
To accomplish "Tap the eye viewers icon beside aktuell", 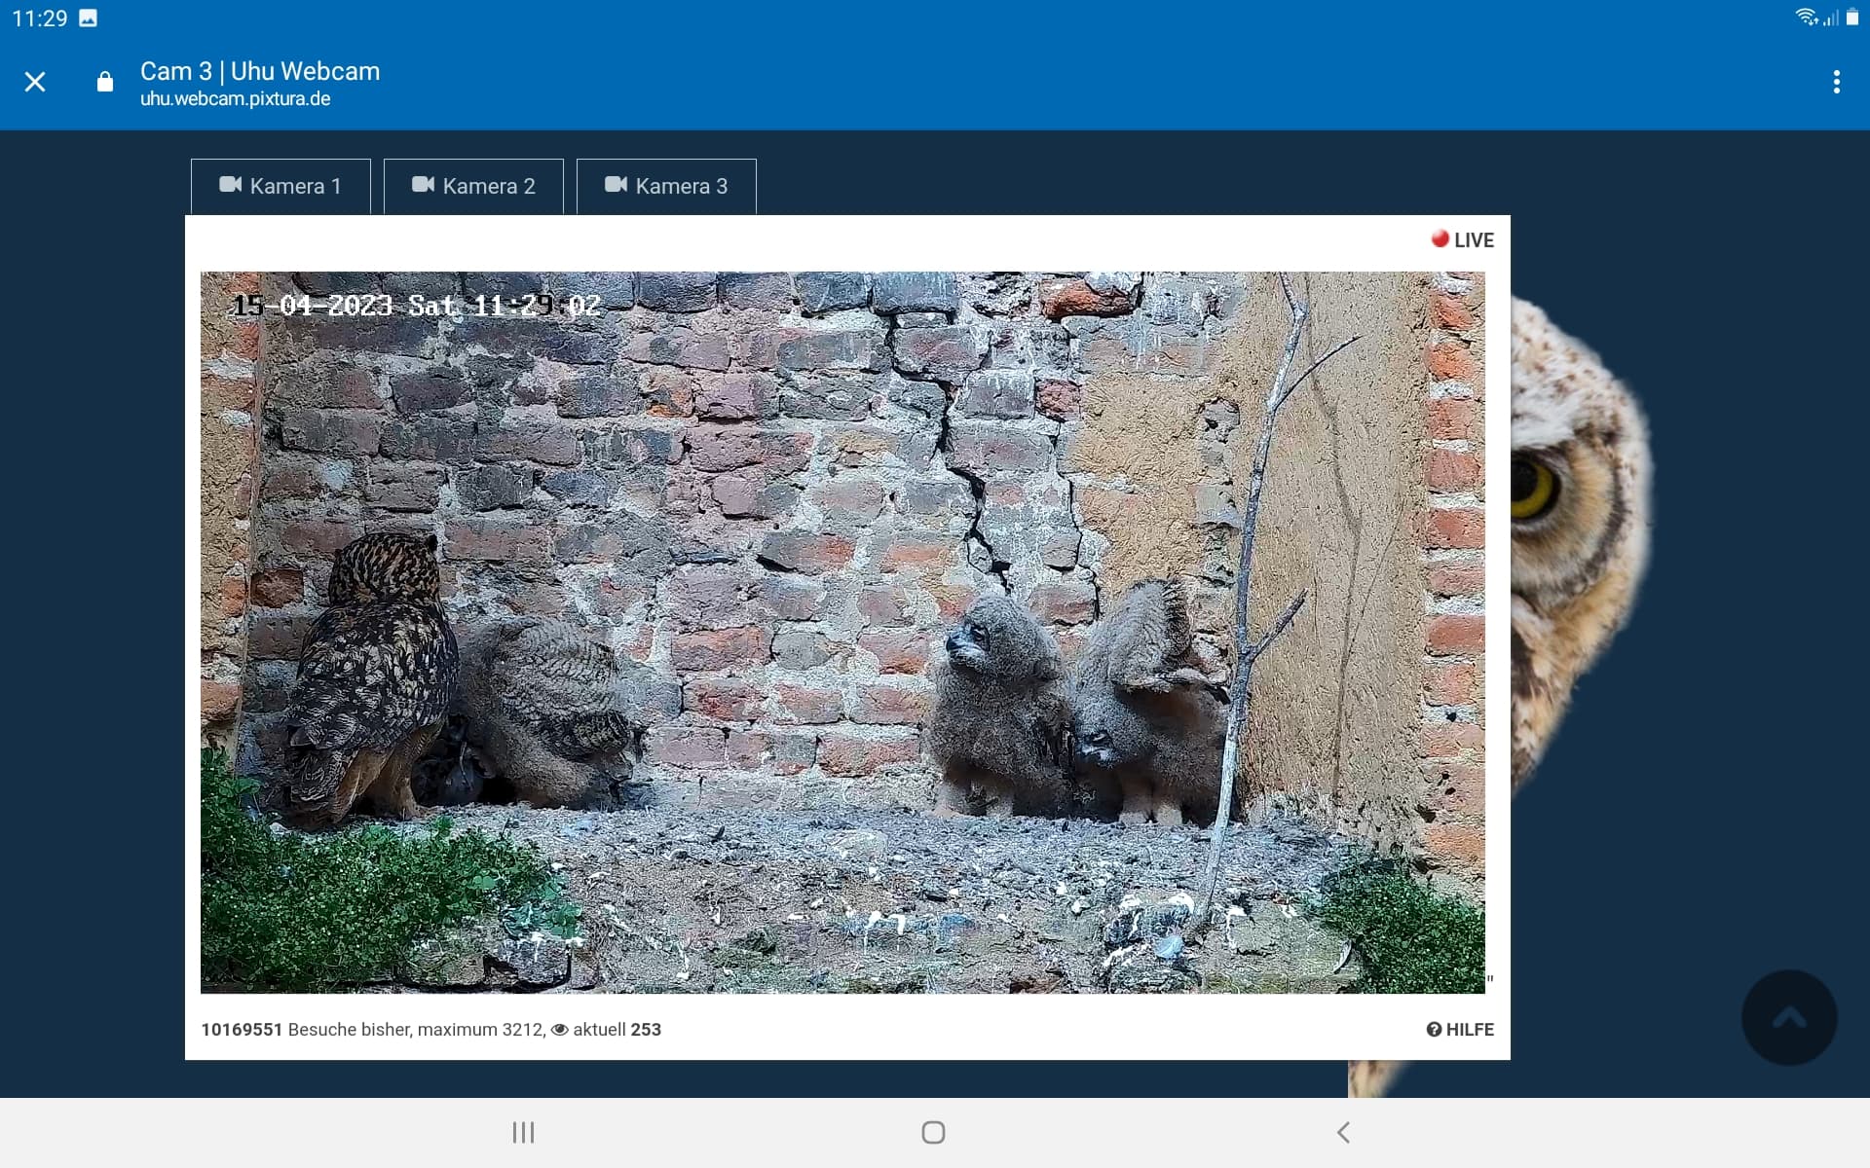I will 560,1030.
